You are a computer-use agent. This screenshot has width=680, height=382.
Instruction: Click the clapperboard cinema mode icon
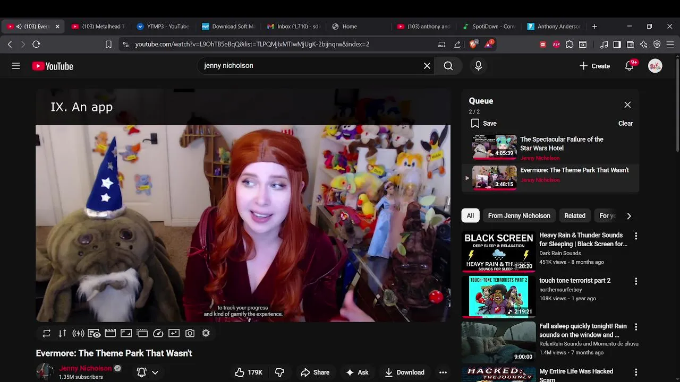110,333
